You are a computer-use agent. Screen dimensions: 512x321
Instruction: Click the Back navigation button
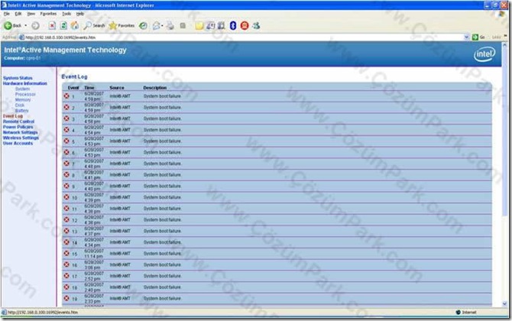(x=12, y=25)
